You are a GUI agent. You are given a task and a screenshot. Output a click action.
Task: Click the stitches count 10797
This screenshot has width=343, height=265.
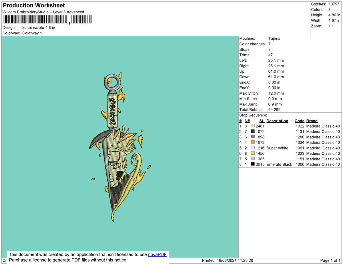tap(334, 4)
